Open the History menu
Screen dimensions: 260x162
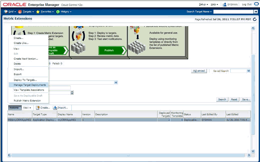[66, 12]
